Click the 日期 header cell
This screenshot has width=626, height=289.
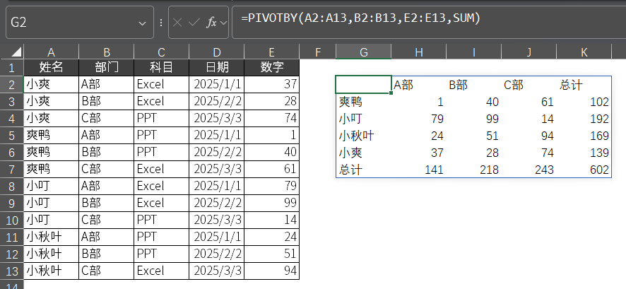(x=216, y=67)
